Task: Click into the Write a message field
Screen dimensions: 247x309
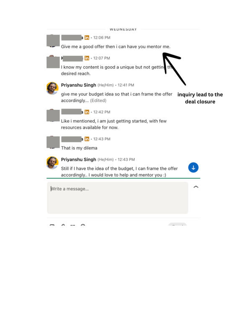Action: 118,198
